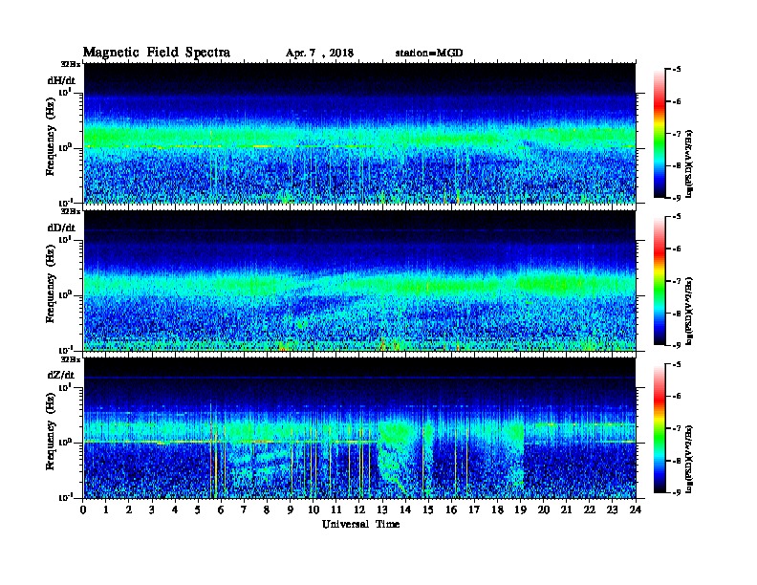This screenshot has width=757, height=585.
Task: Click the "32Hz" label on the dD/dt panel
Action: coord(71,211)
